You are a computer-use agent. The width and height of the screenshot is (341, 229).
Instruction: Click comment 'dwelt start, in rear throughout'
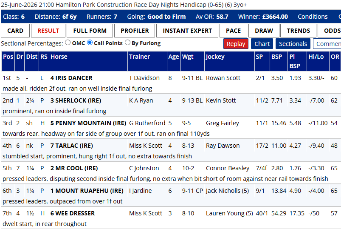tap(45, 224)
